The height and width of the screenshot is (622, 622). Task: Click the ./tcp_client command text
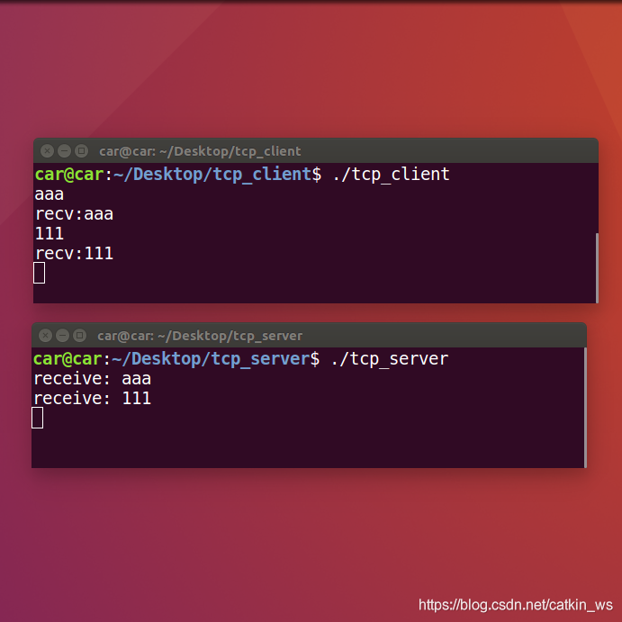point(392,175)
